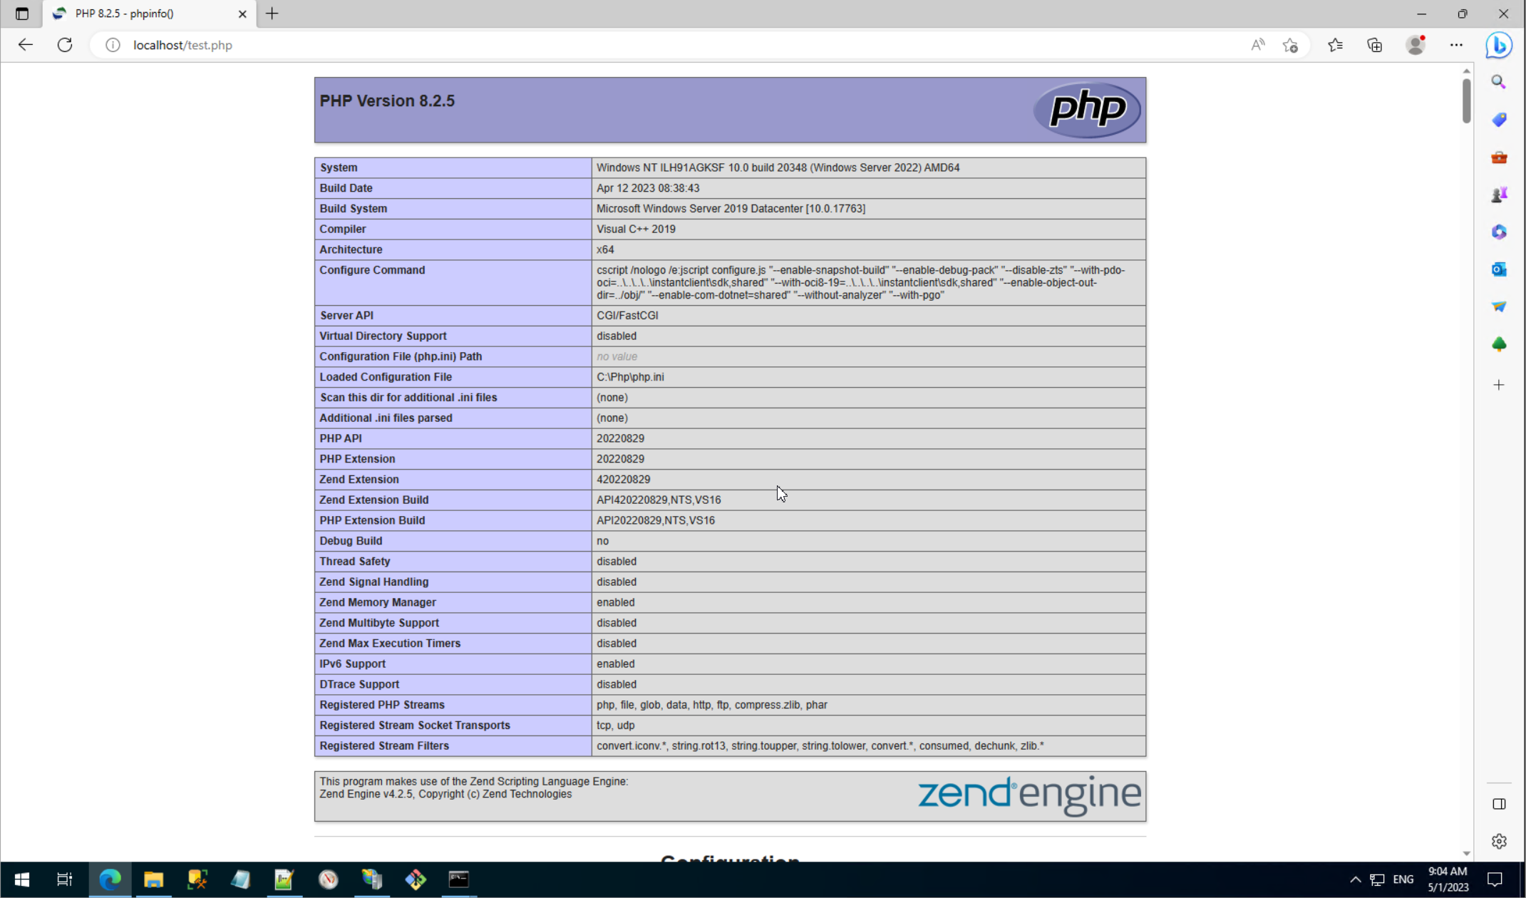
Task: Toggle the sidebar hide panel icon
Action: click(1499, 804)
